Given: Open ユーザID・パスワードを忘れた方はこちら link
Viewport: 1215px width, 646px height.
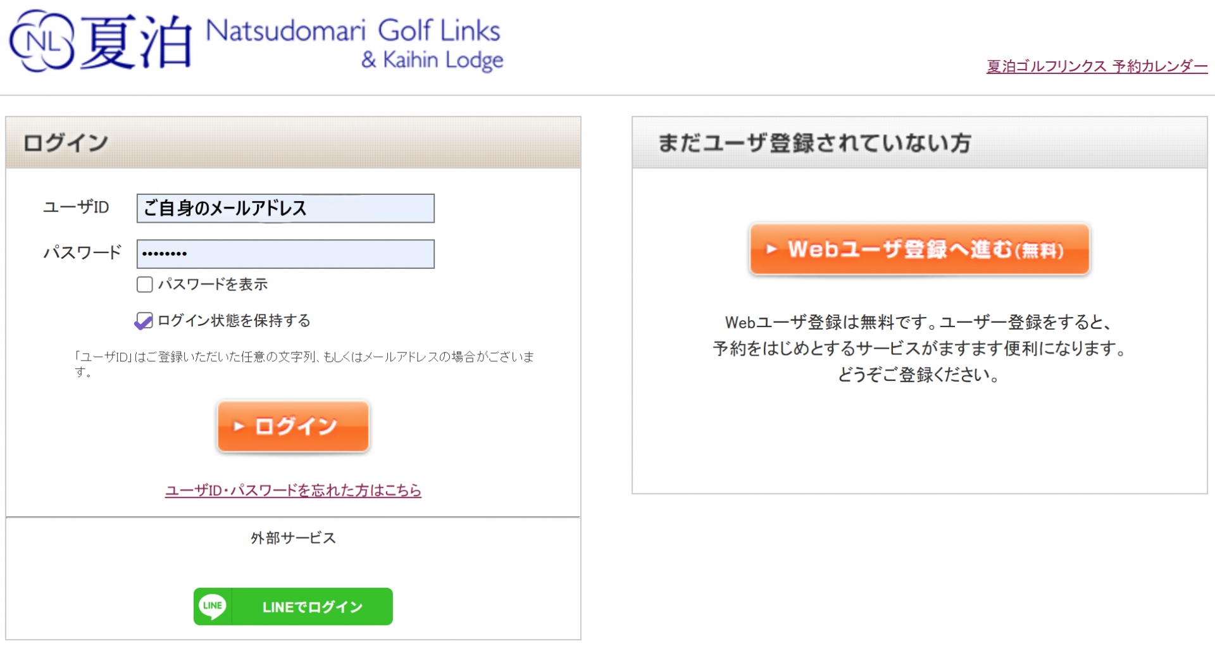Looking at the screenshot, I should 293,490.
